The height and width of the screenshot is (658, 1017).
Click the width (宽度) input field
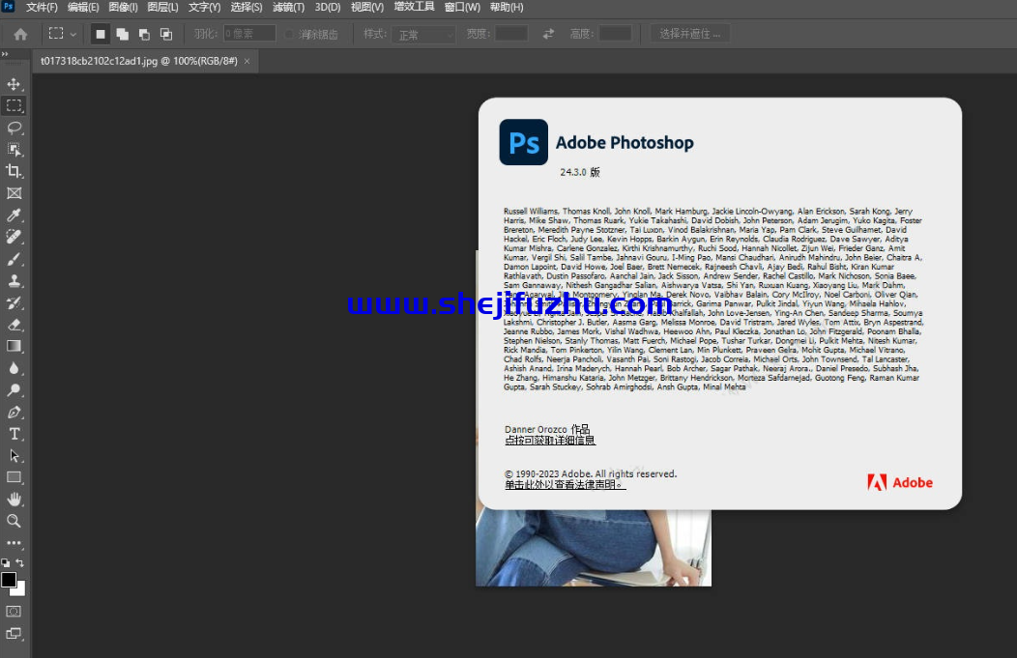pyautogui.click(x=511, y=34)
